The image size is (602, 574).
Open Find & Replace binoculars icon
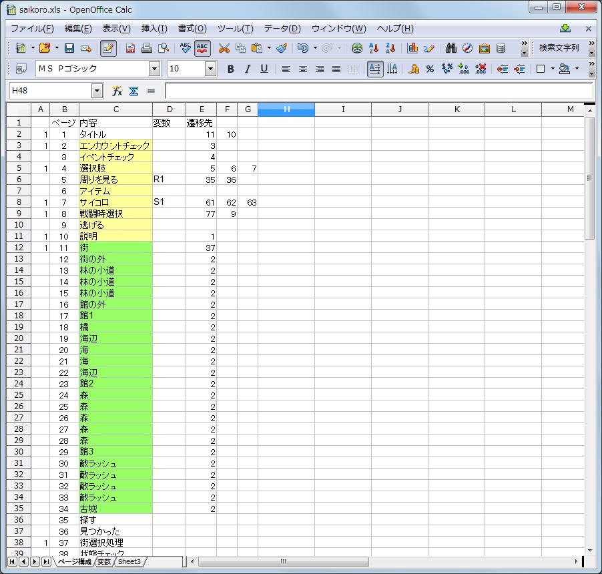(x=451, y=48)
